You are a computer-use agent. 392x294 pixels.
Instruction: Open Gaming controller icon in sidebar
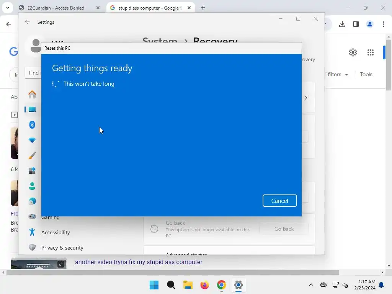32,217
